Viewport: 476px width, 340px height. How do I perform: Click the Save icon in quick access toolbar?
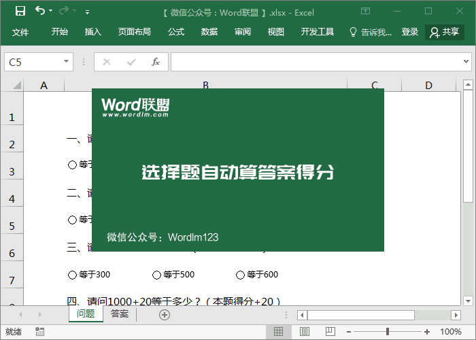(x=20, y=11)
